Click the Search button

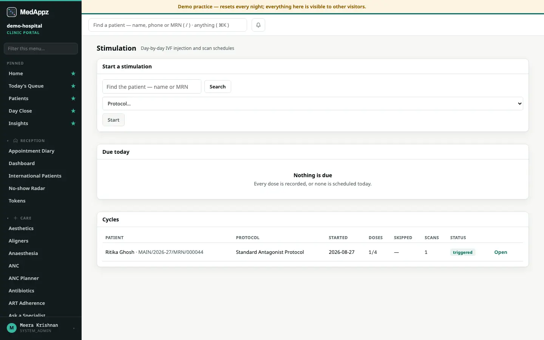[x=218, y=87]
